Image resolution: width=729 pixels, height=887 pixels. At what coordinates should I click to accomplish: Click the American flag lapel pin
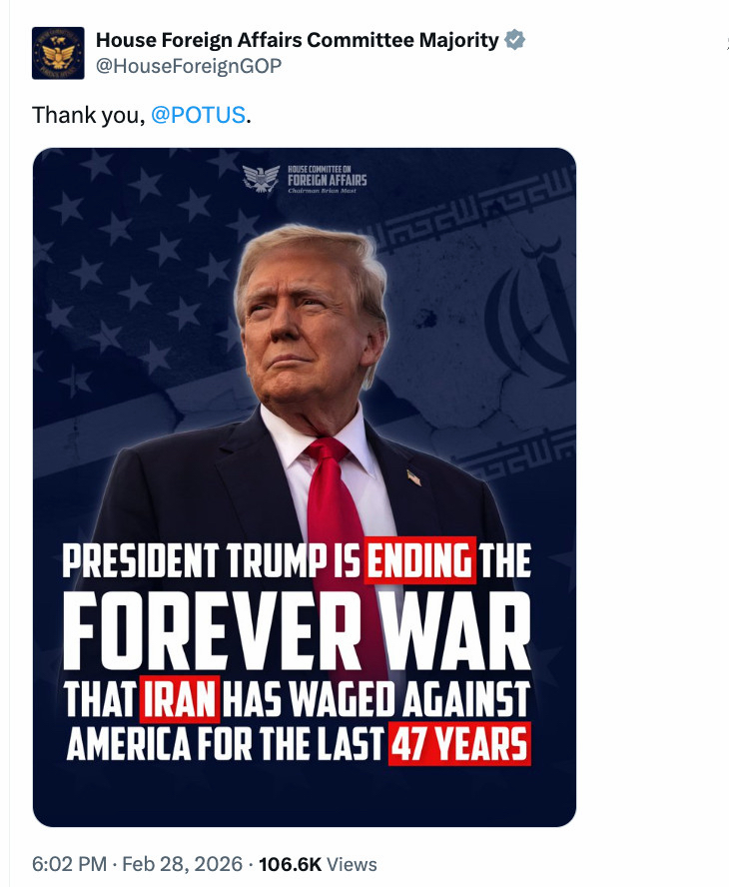(x=413, y=477)
